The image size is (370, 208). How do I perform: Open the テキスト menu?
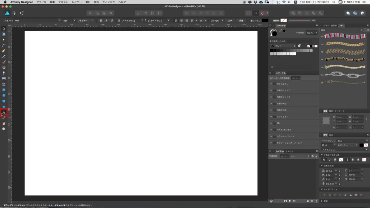63,2
